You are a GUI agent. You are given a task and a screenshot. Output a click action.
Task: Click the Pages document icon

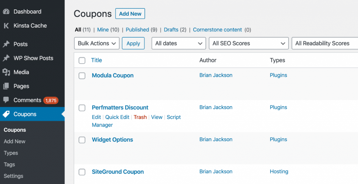tap(6, 86)
